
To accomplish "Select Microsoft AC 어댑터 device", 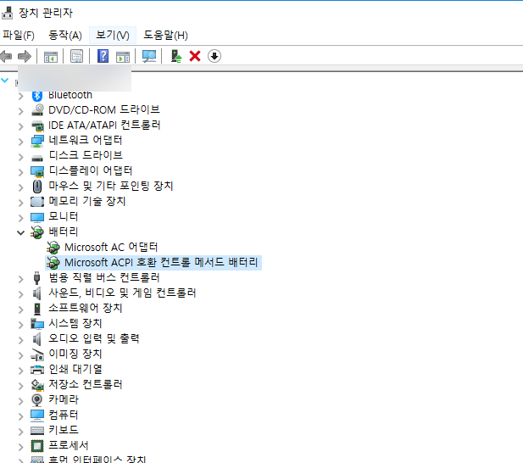I will coord(111,247).
